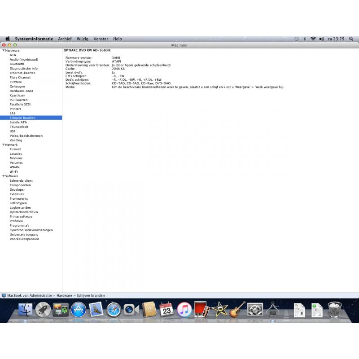Open first document stack in Dock
The image size is (359, 359).
(299, 310)
